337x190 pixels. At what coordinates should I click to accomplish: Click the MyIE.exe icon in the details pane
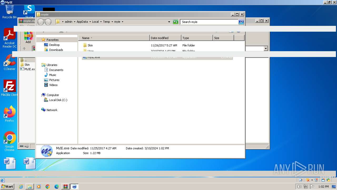(x=47, y=151)
